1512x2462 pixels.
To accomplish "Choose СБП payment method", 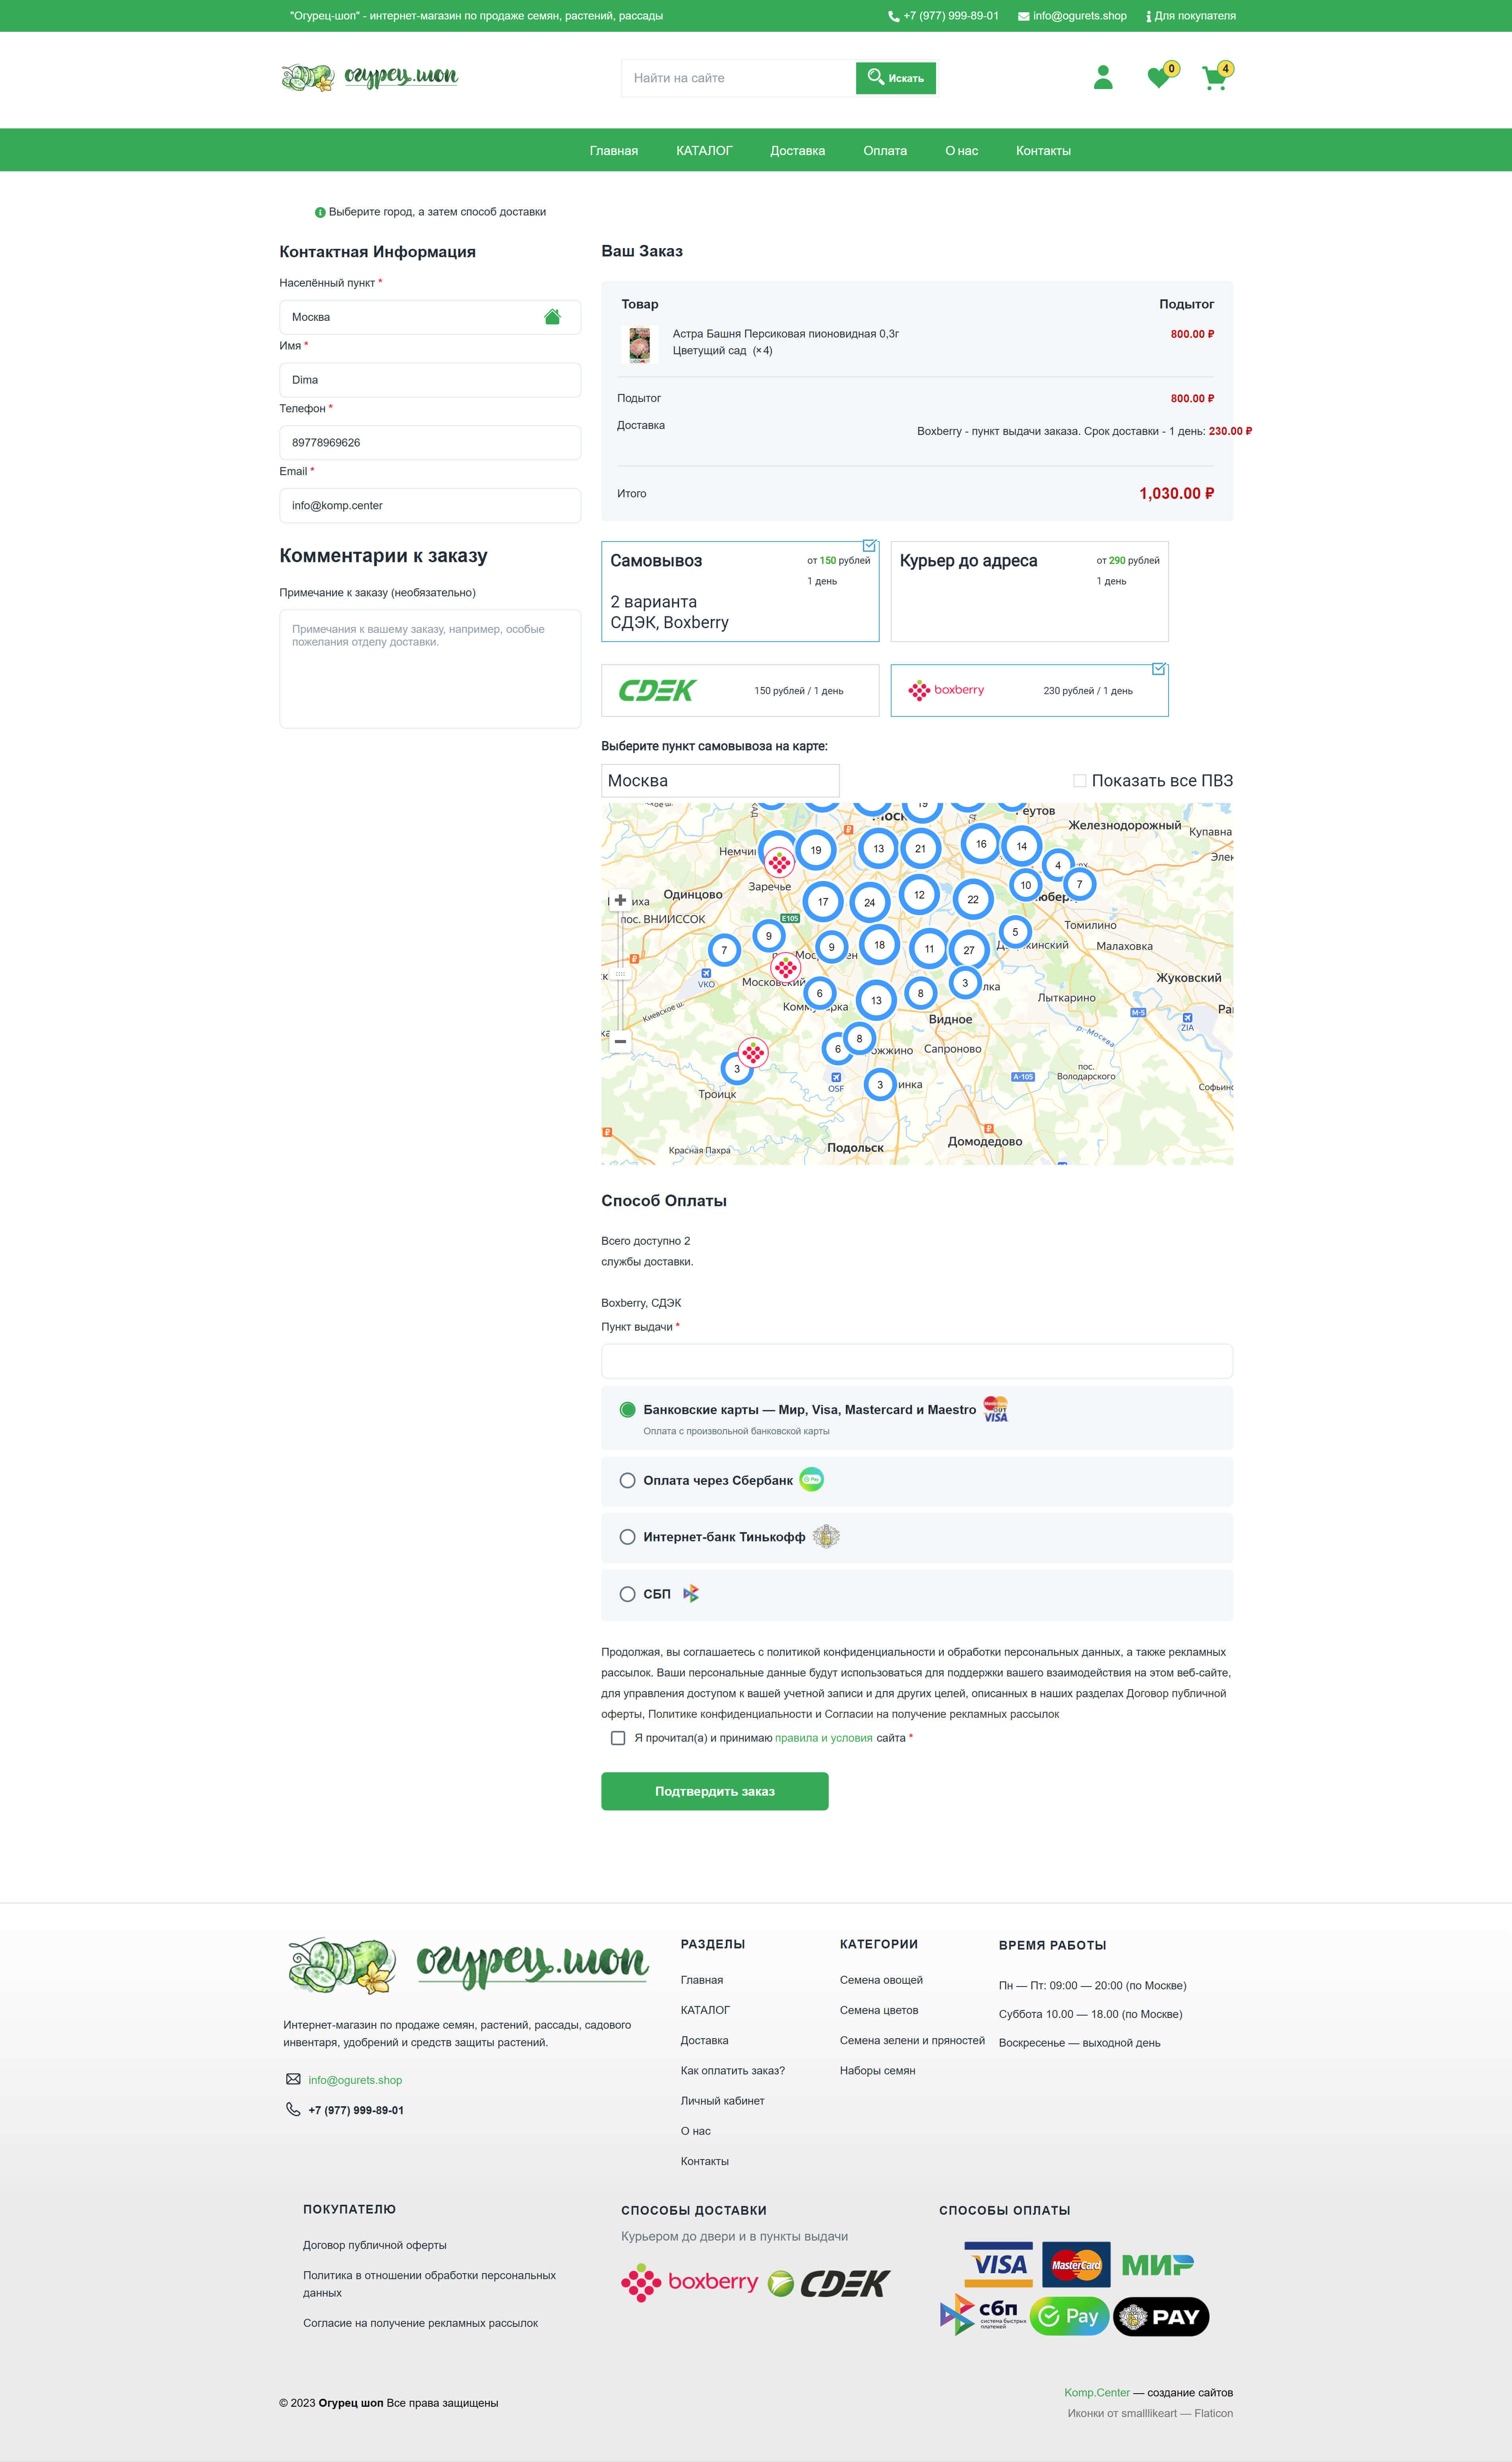I will click(627, 1594).
